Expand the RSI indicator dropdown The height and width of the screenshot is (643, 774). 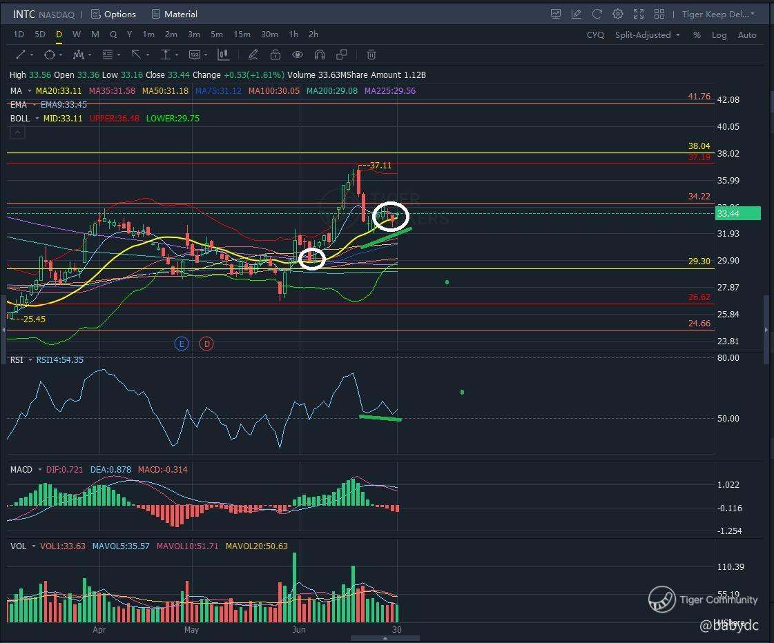(x=30, y=360)
